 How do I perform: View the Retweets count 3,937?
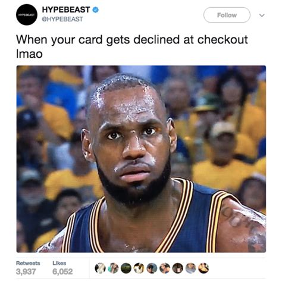click(26, 271)
